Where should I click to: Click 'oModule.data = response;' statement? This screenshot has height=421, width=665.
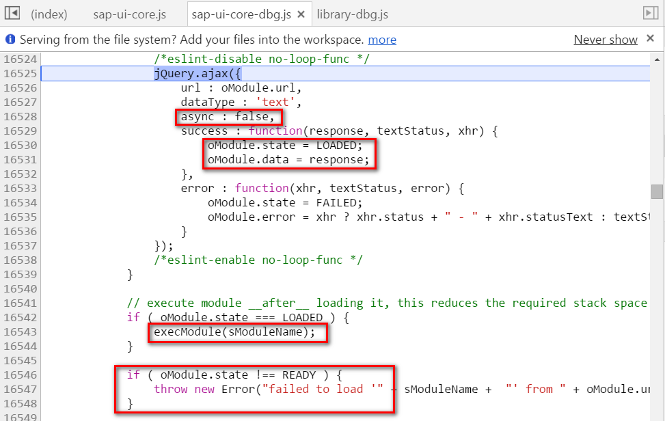pos(288,160)
